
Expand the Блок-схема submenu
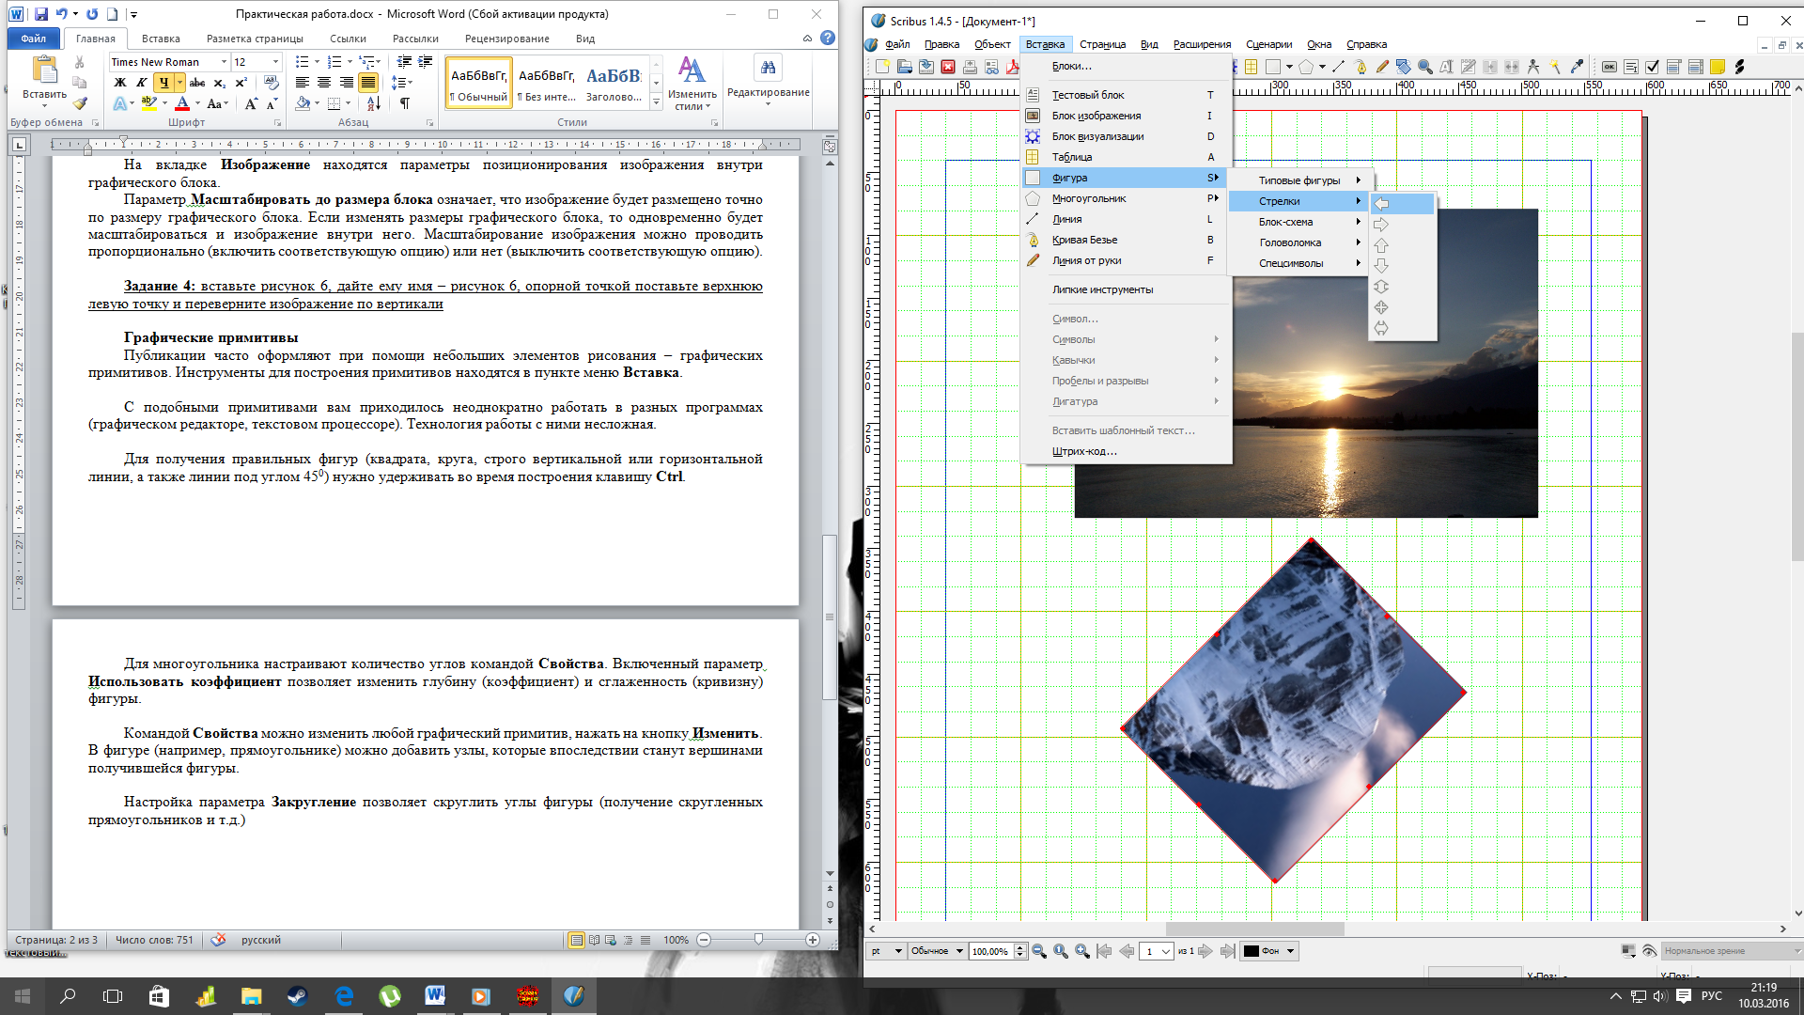pyautogui.click(x=1301, y=221)
